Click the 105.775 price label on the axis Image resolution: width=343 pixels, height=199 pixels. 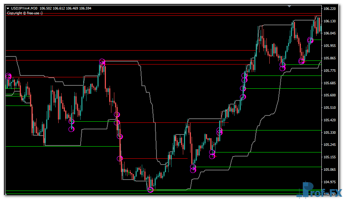click(x=330, y=71)
